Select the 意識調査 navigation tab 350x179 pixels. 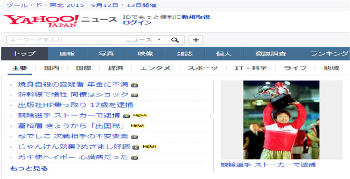pos(271,54)
